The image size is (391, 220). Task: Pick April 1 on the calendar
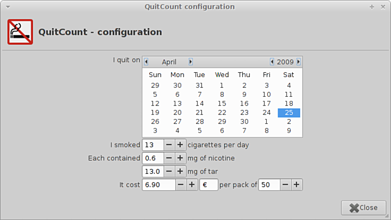point(222,85)
